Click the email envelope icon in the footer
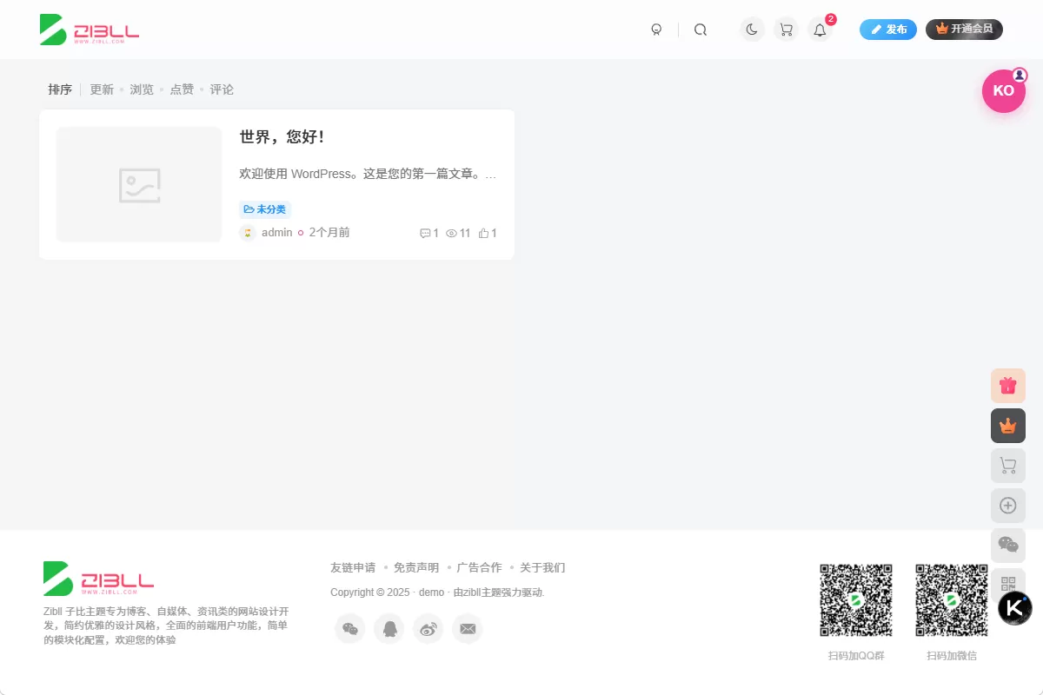Viewport: 1043px width, 695px height. [468, 628]
